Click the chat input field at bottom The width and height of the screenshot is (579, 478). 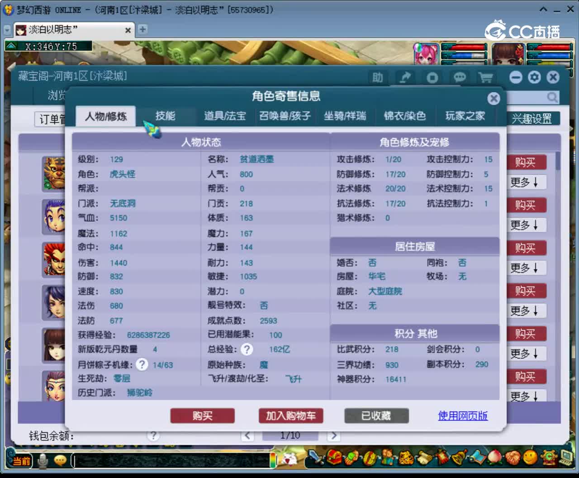pos(172,461)
